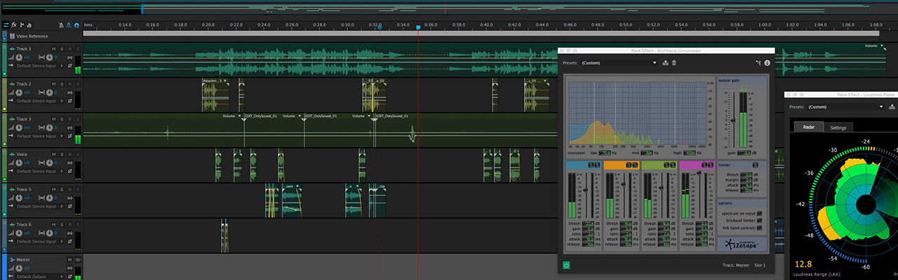Open Track 3 Default Stereo Input dropdown
Image resolution: width=898 pixels, height=280 pixels.
point(41,136)
